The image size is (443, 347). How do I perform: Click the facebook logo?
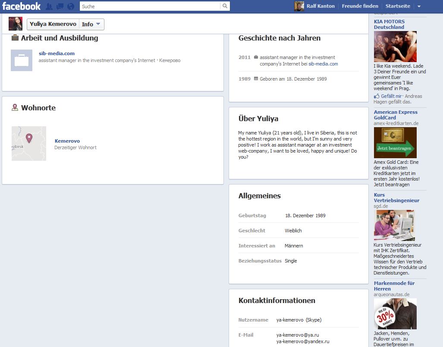[20, 6]
